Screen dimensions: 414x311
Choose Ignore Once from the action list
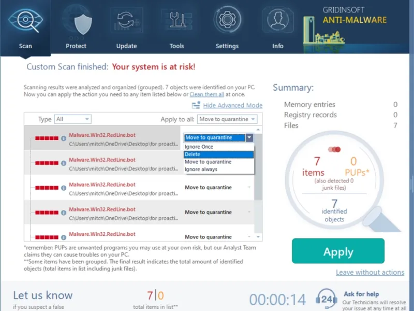pos(218,147)
